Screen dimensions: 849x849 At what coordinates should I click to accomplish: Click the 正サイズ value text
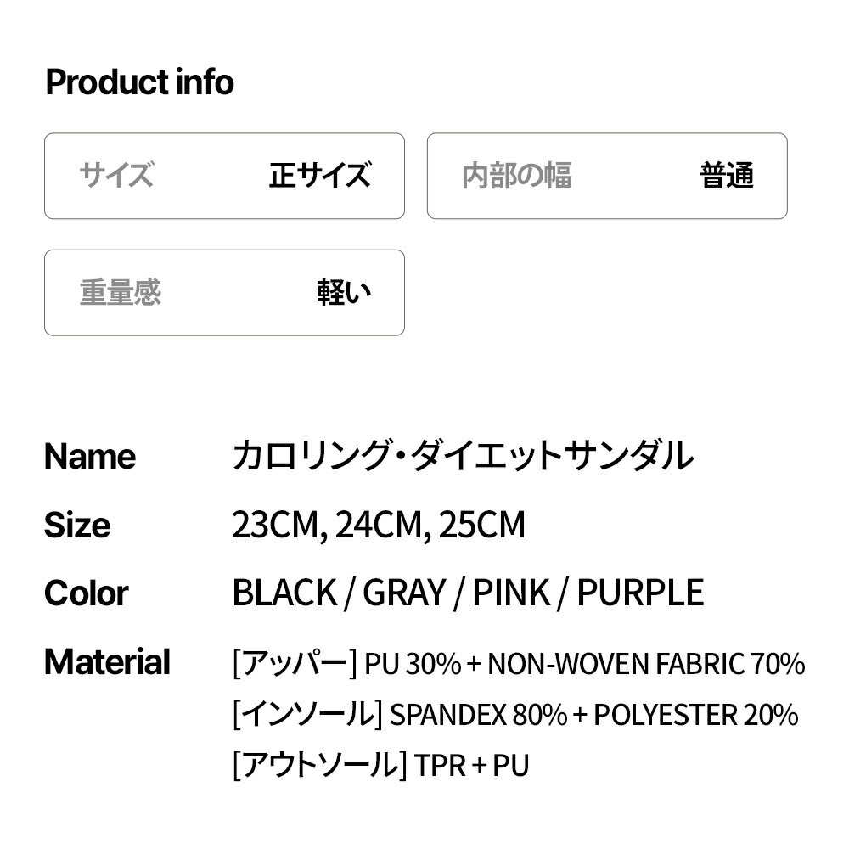(x=320, y=176)
